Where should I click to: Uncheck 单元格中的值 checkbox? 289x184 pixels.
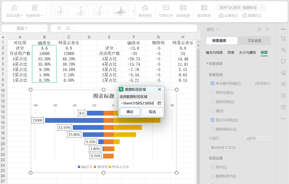pyautogui.click(x=212, y=83)
